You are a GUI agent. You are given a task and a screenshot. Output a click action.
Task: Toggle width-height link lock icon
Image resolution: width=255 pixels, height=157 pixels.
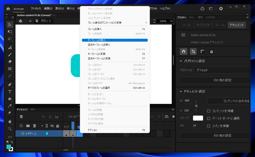196,105
